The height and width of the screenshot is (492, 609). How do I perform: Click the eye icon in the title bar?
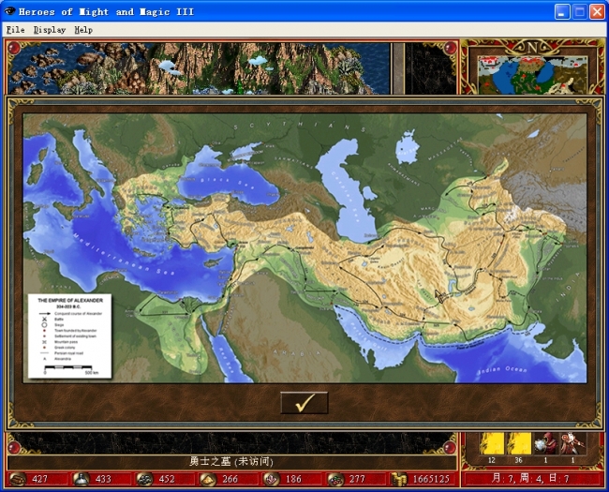coord(9,11)
